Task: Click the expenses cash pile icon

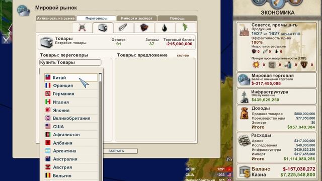Action: (244, 140)
